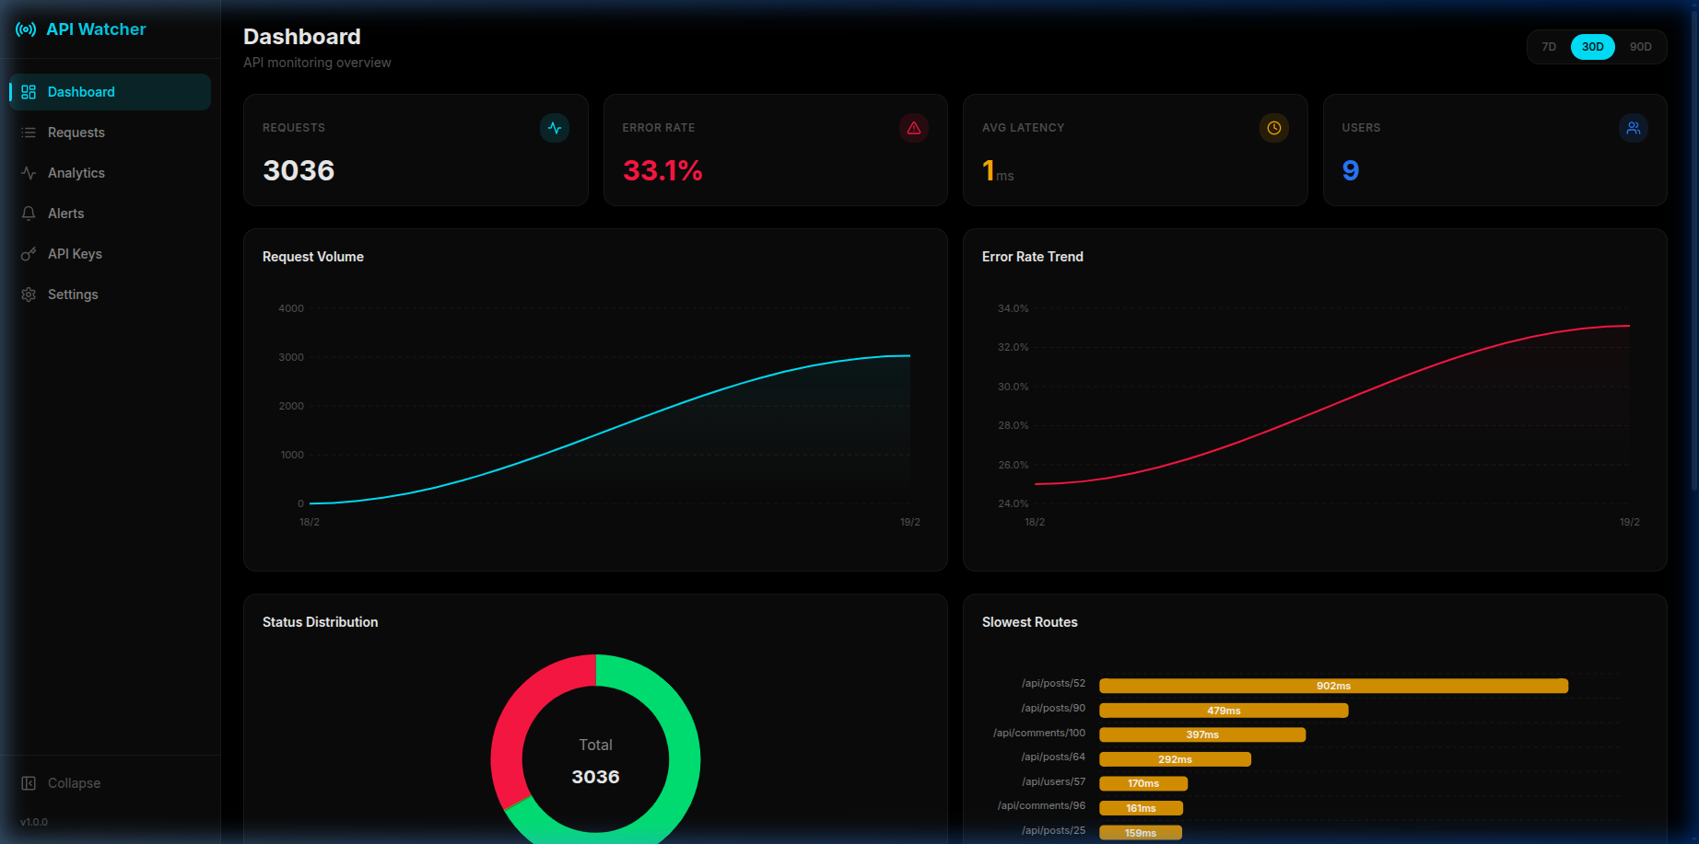Click the pulse icon on the Requests card
The image size is (1699, 844).
[554, 128]
